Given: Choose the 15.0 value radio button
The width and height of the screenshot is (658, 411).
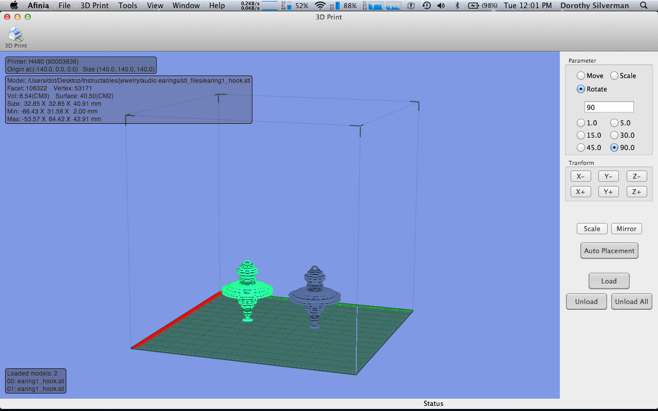Looking at the screenshot, I should click(581, 135).
